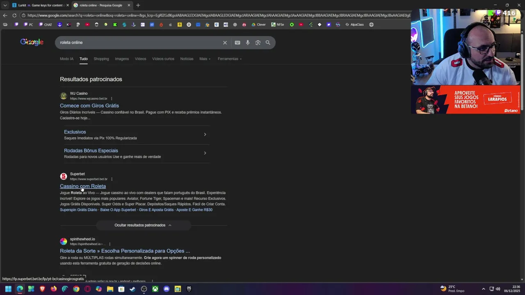Image resolution: width=525 pixels, height=295 pixels.
Task: Select the Tudo results tab
Action: pyautogui.click(x=84, y=59)
